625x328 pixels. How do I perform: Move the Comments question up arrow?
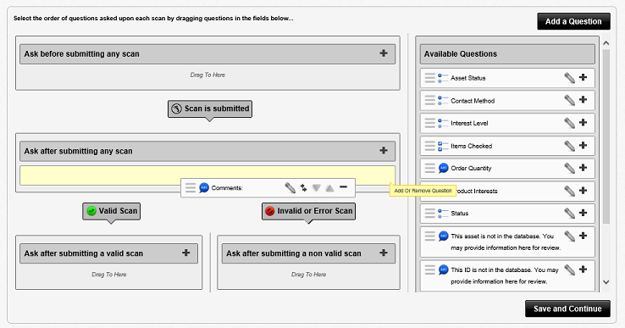click(329, 188)
